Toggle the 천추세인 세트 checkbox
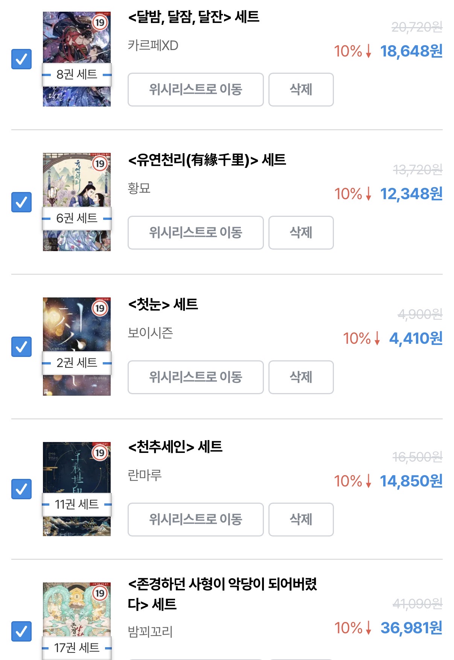The image size is (454, 660). pos(21,489)
